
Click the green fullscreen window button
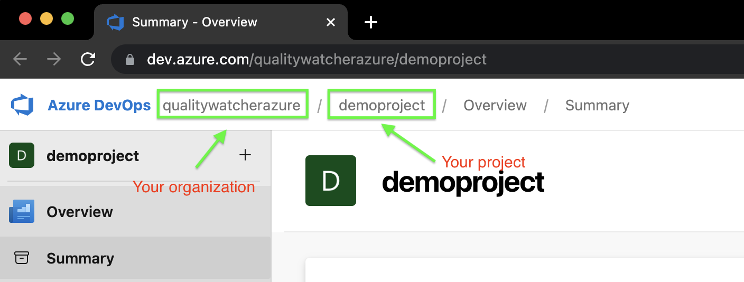pos(68,18)
